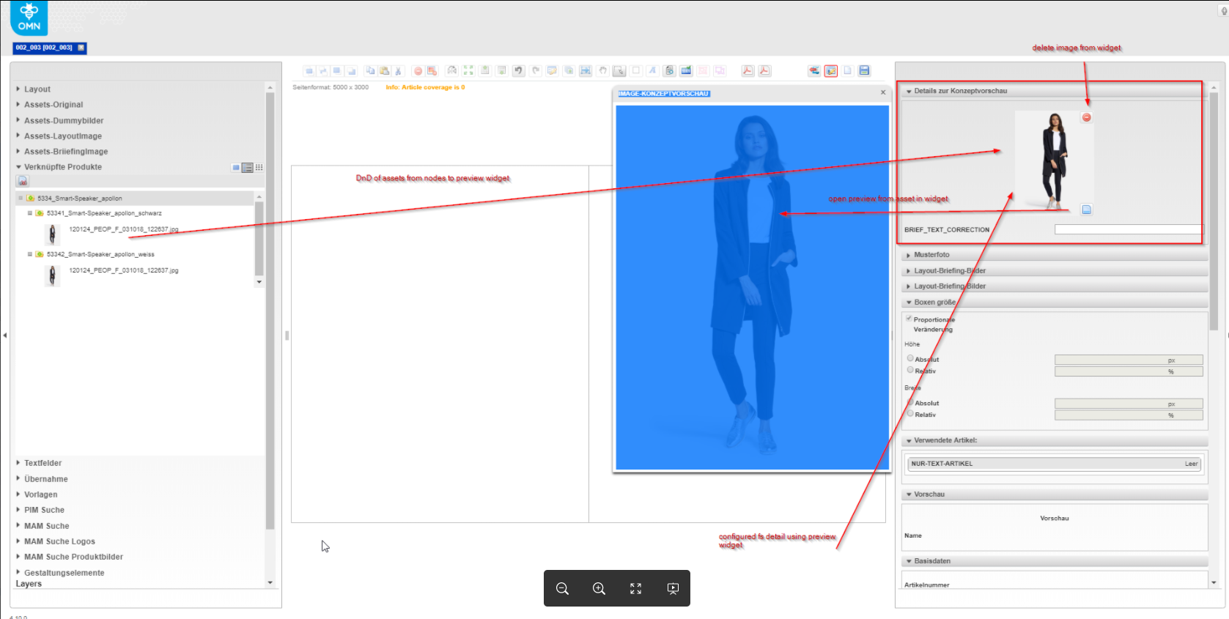Open asset preview via blue page icon
The image size is (1229, 619).
tap(1087, 210)
